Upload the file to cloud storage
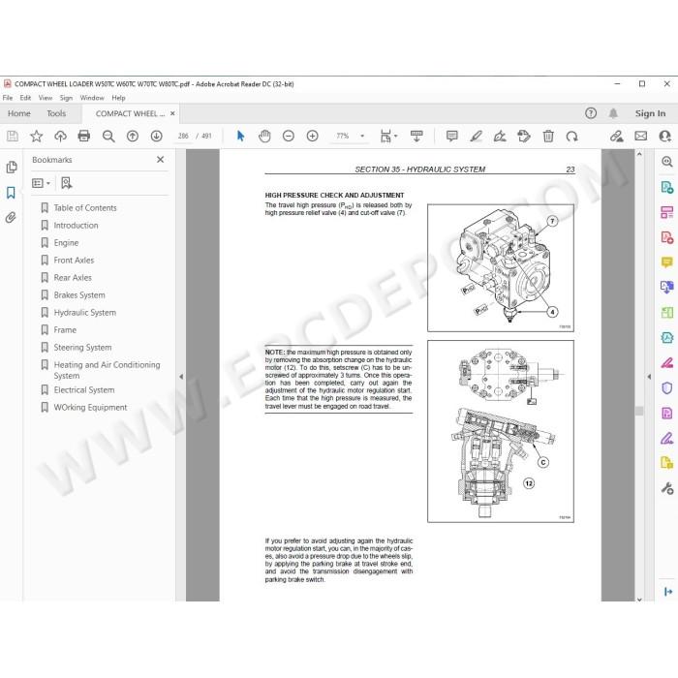Viewport: 678px width, 678px height. coord(60,137)
